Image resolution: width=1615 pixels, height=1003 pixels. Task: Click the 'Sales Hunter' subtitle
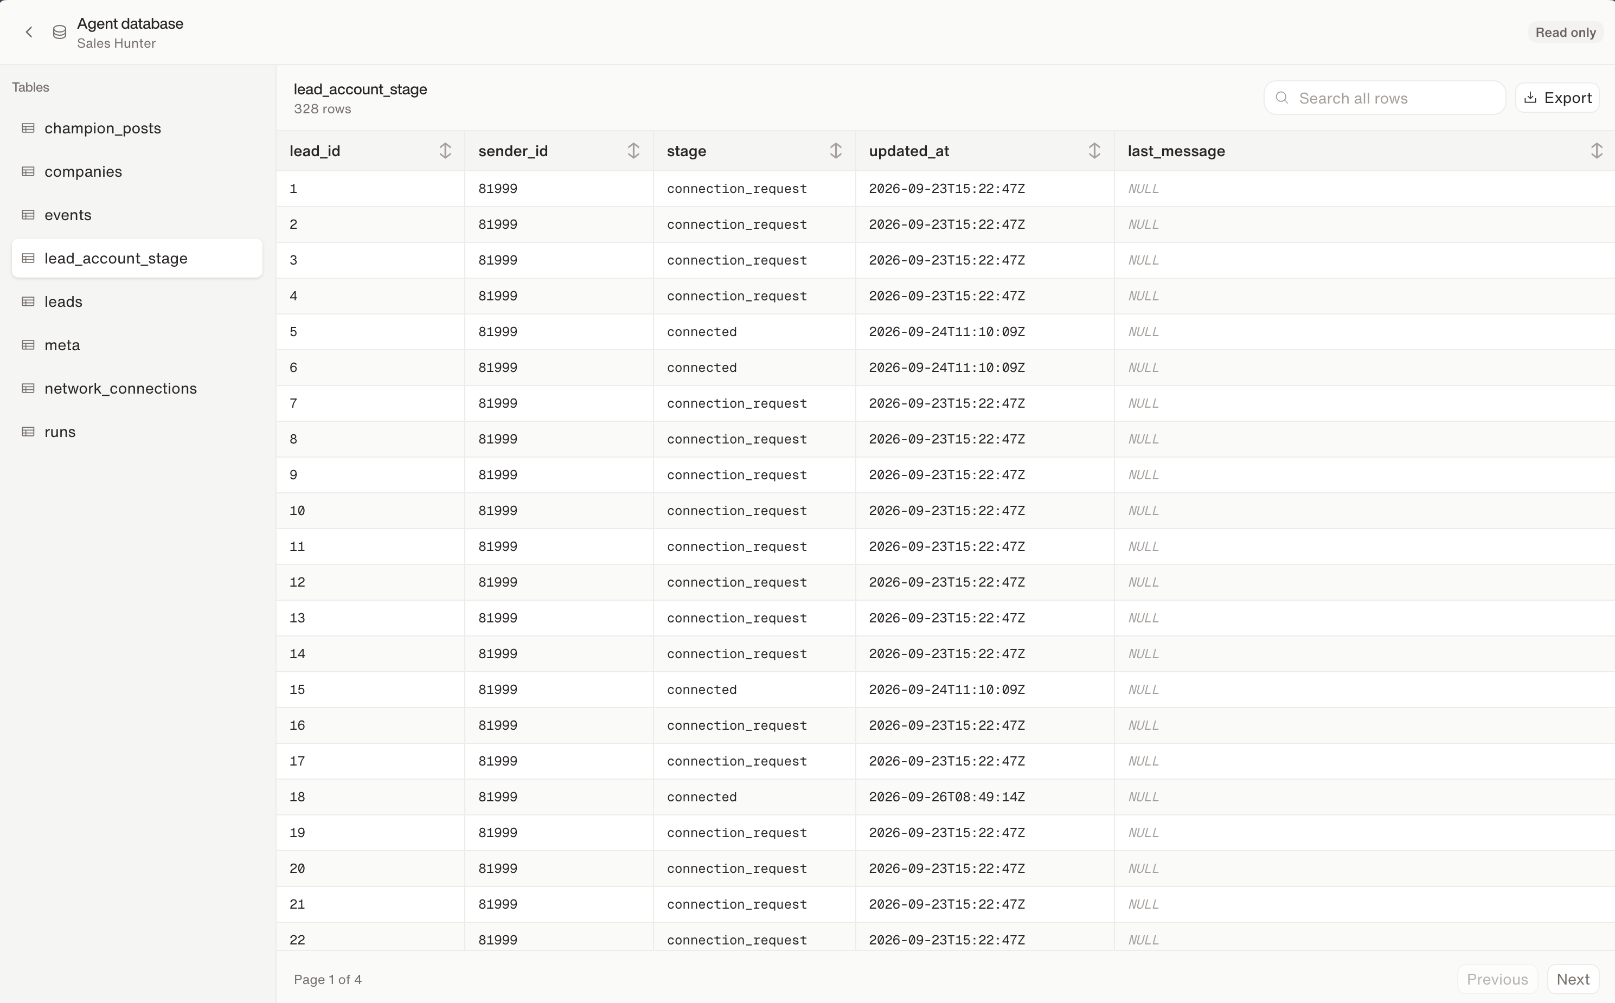point(116,43)
